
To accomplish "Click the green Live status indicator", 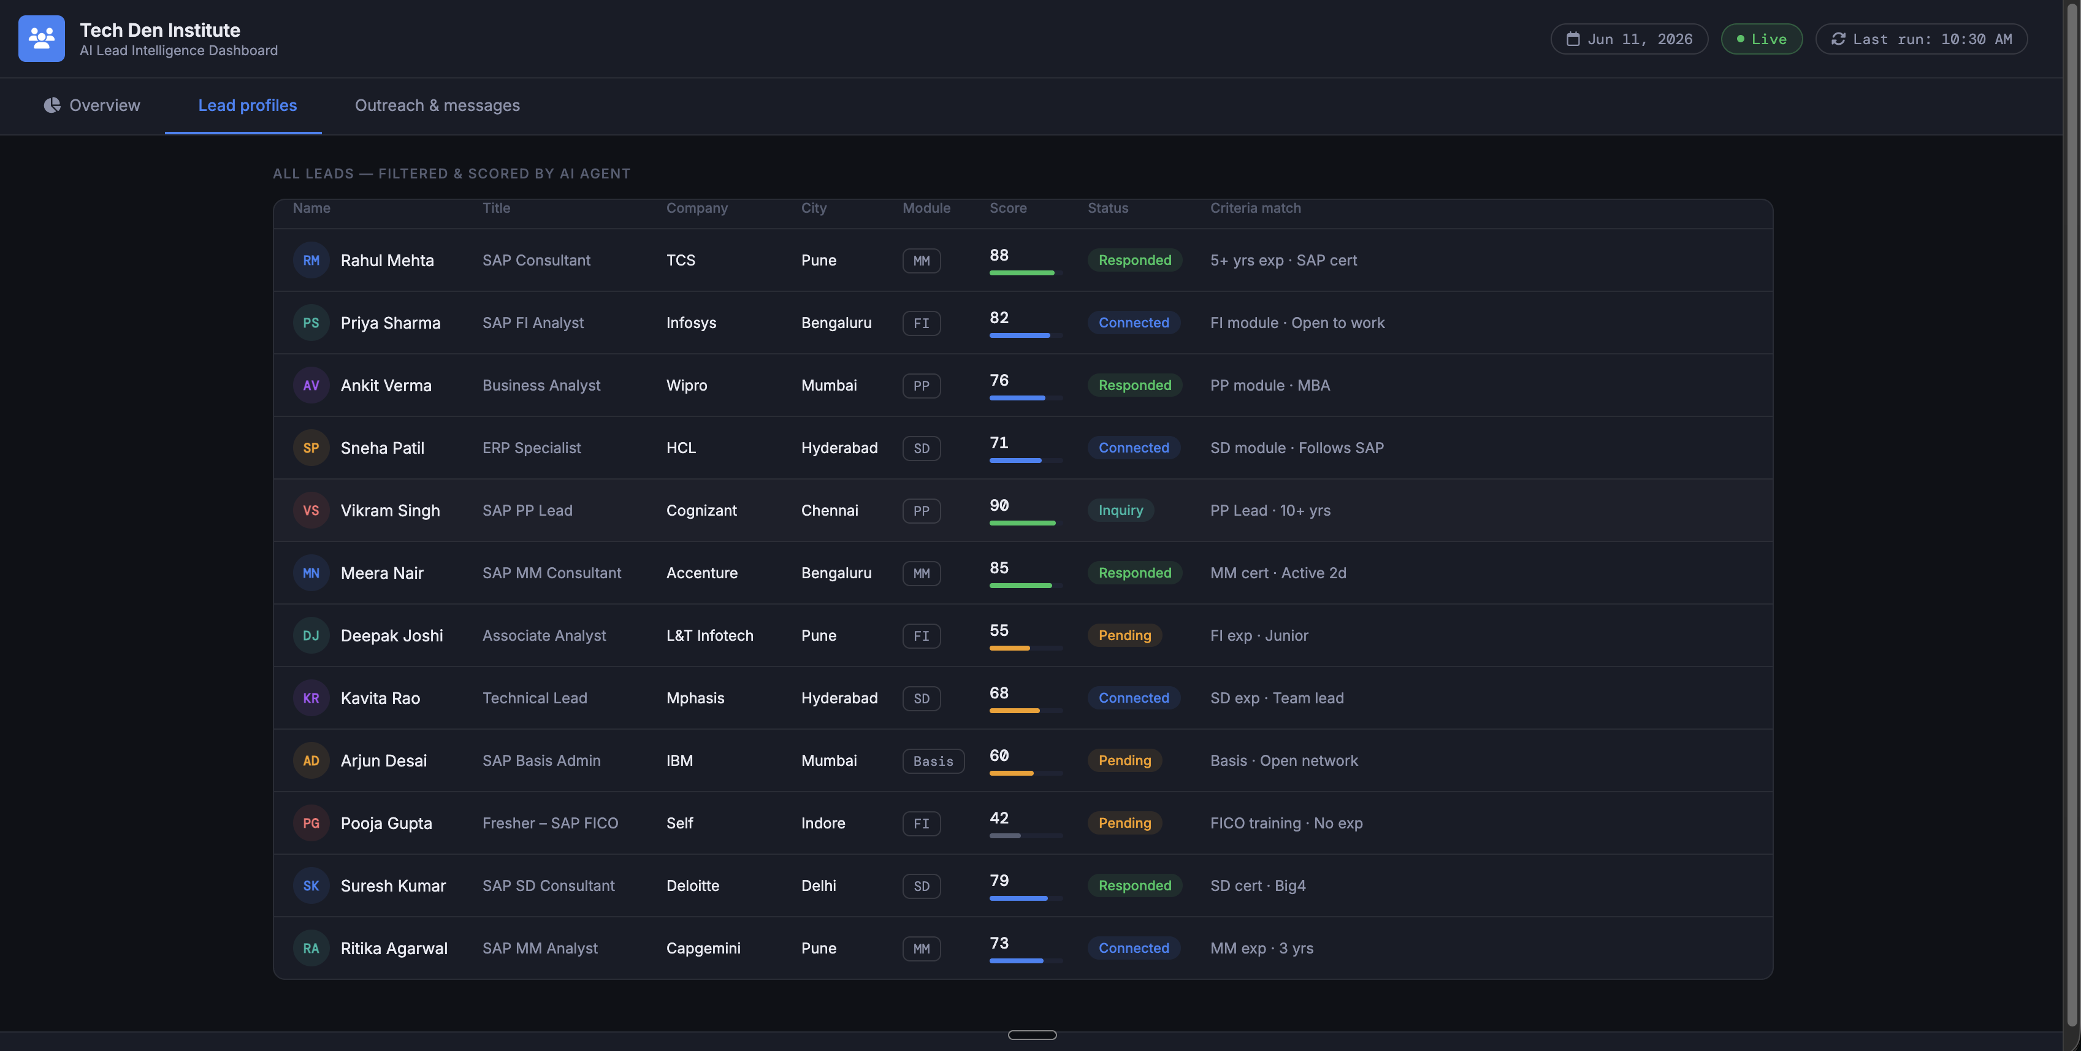I will (1761, 39).
